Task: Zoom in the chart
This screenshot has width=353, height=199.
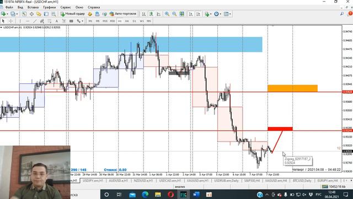Action: [167, 14]
